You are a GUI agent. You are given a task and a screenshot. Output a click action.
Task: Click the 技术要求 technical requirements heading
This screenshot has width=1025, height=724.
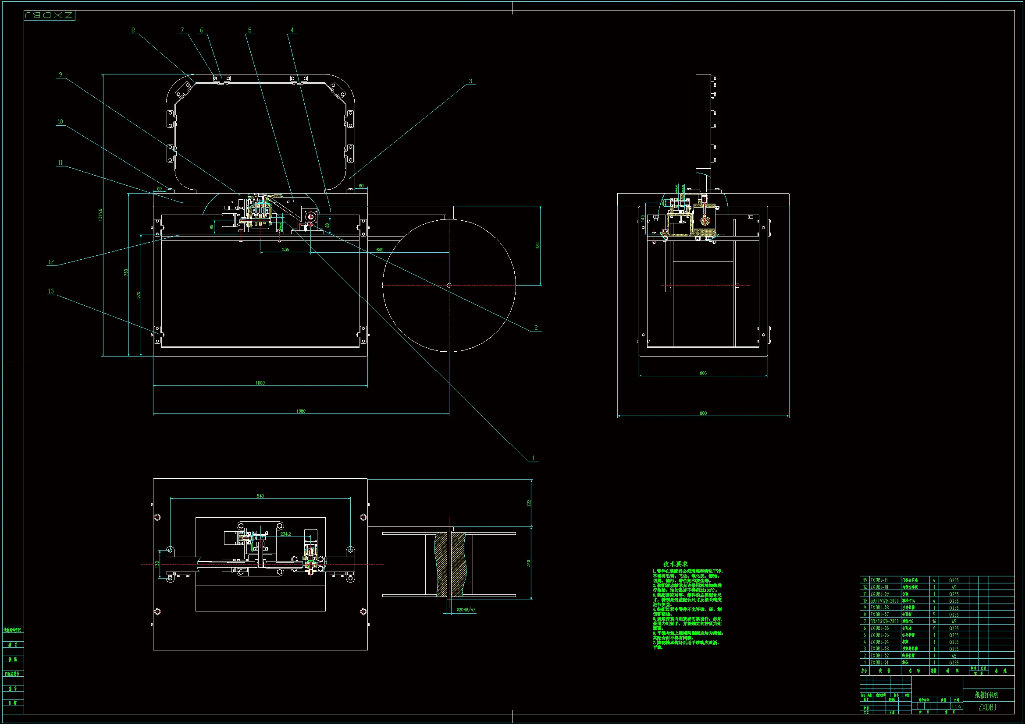pos(676,564)
